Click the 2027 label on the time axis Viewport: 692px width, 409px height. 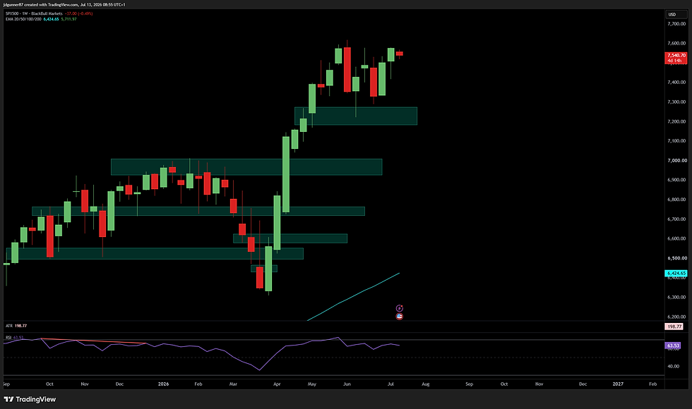click(618, 384)
